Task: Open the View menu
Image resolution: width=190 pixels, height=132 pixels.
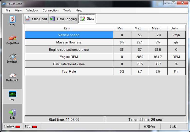Action: click(18, 10)
